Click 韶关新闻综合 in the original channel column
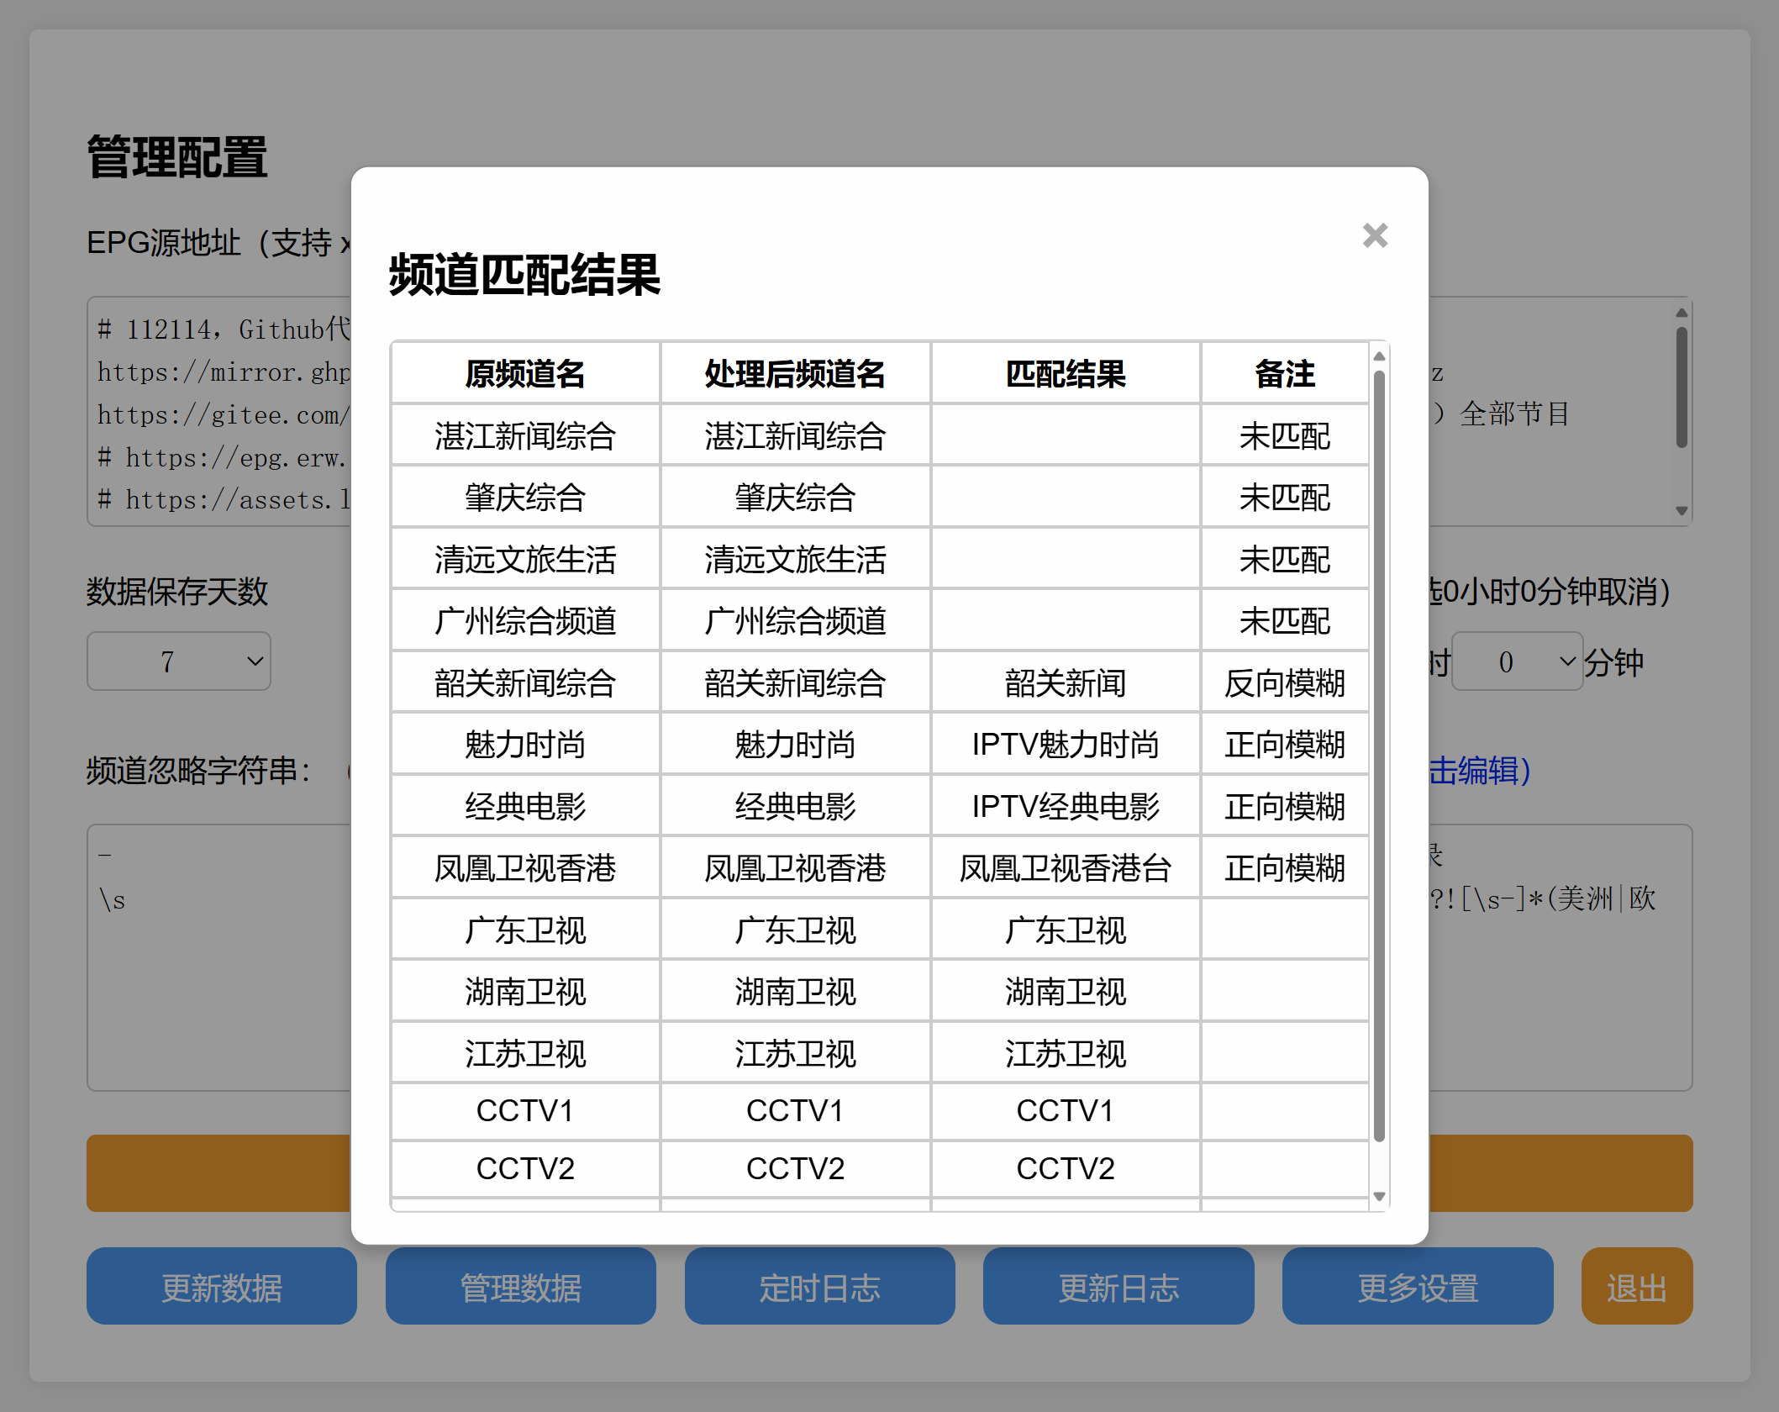 525,682
